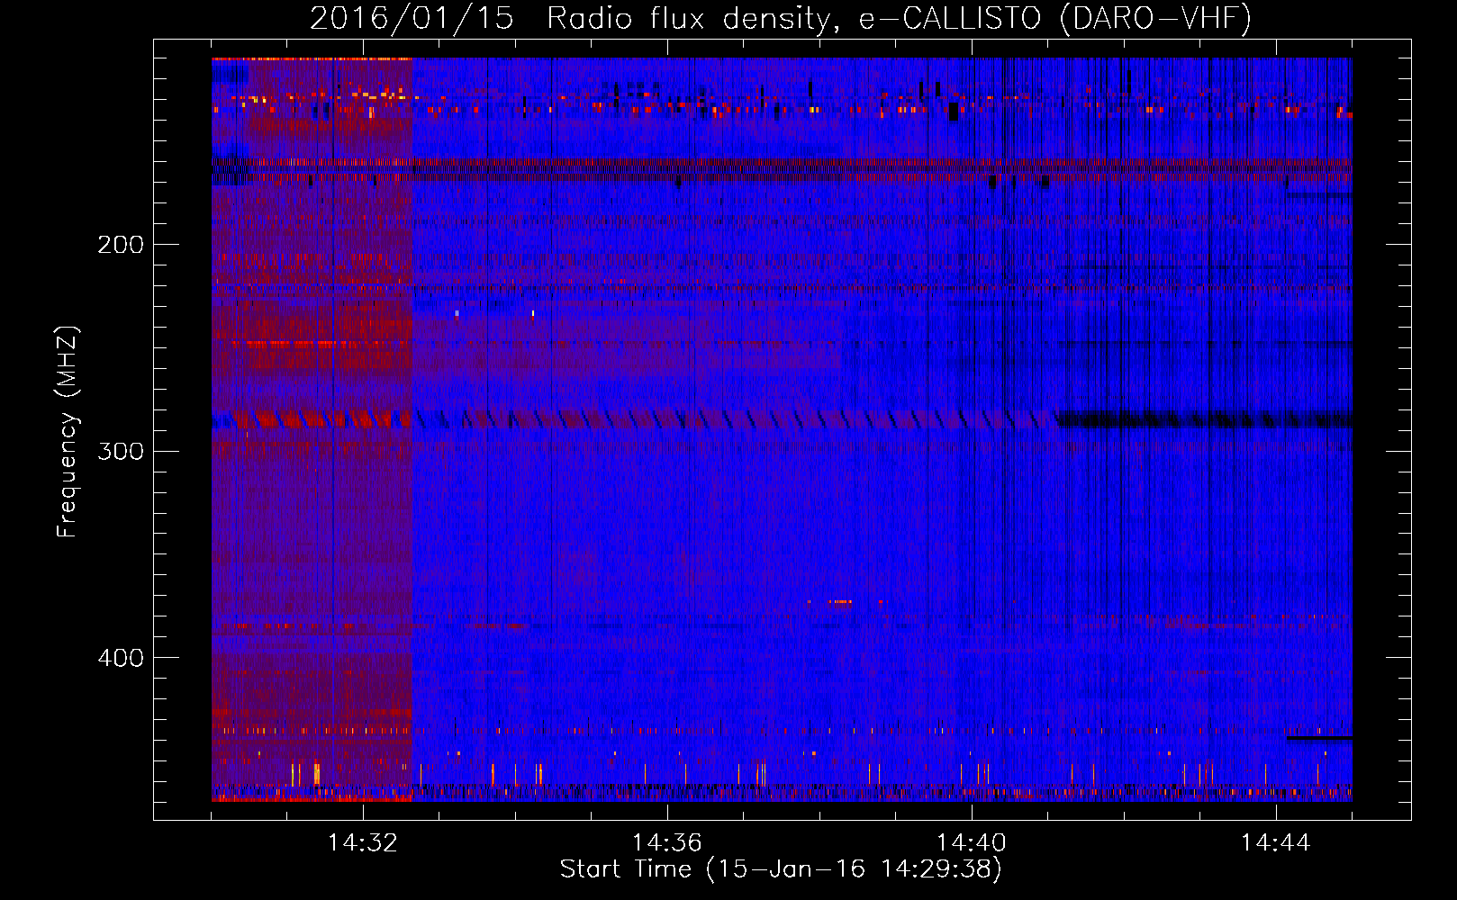Click the 'Start Time (15-Jan-16 14:29:38)' label
Screen dimensions: 1457x900
781,869
